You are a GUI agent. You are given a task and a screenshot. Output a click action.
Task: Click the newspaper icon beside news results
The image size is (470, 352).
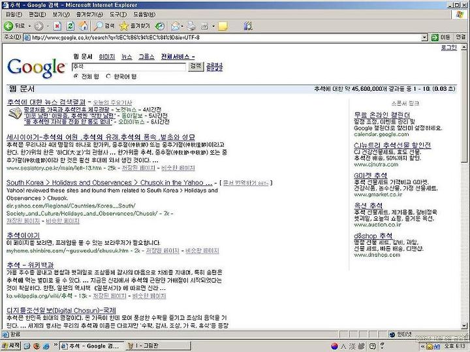tap(15, 114)
